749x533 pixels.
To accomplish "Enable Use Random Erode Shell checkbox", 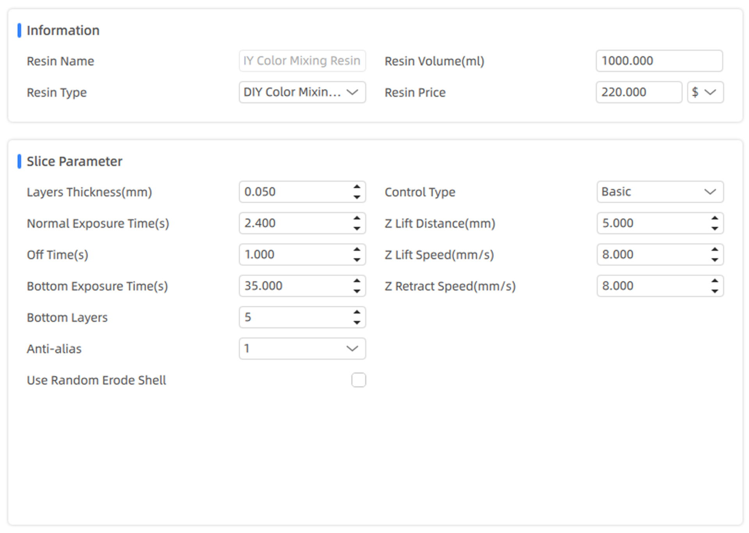I will pos(359,380).
